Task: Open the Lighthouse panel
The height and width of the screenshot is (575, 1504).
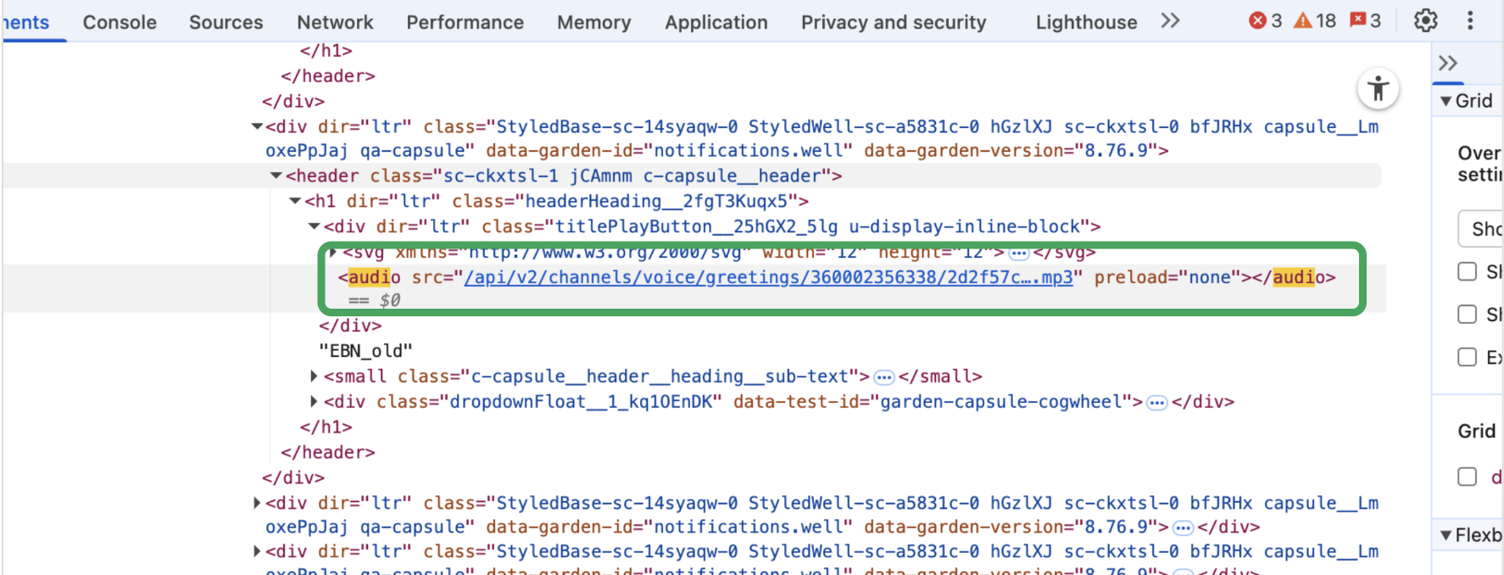Action: pos(1086,22)
